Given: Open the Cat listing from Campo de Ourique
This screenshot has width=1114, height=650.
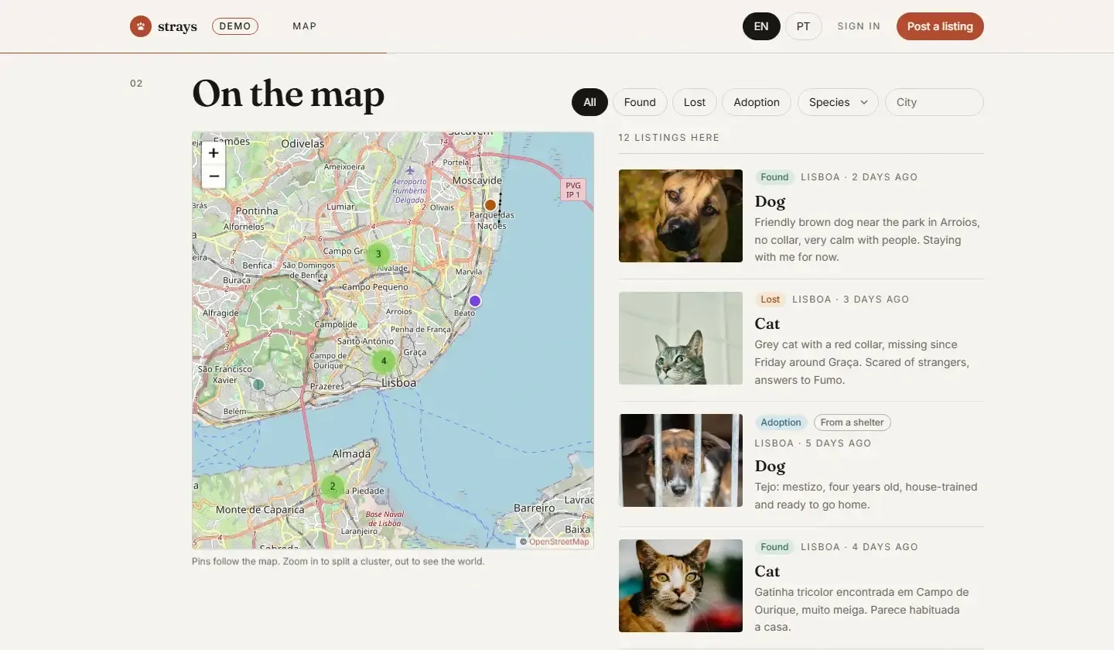Looking at the screenshot, I should (x=801, y=586).
